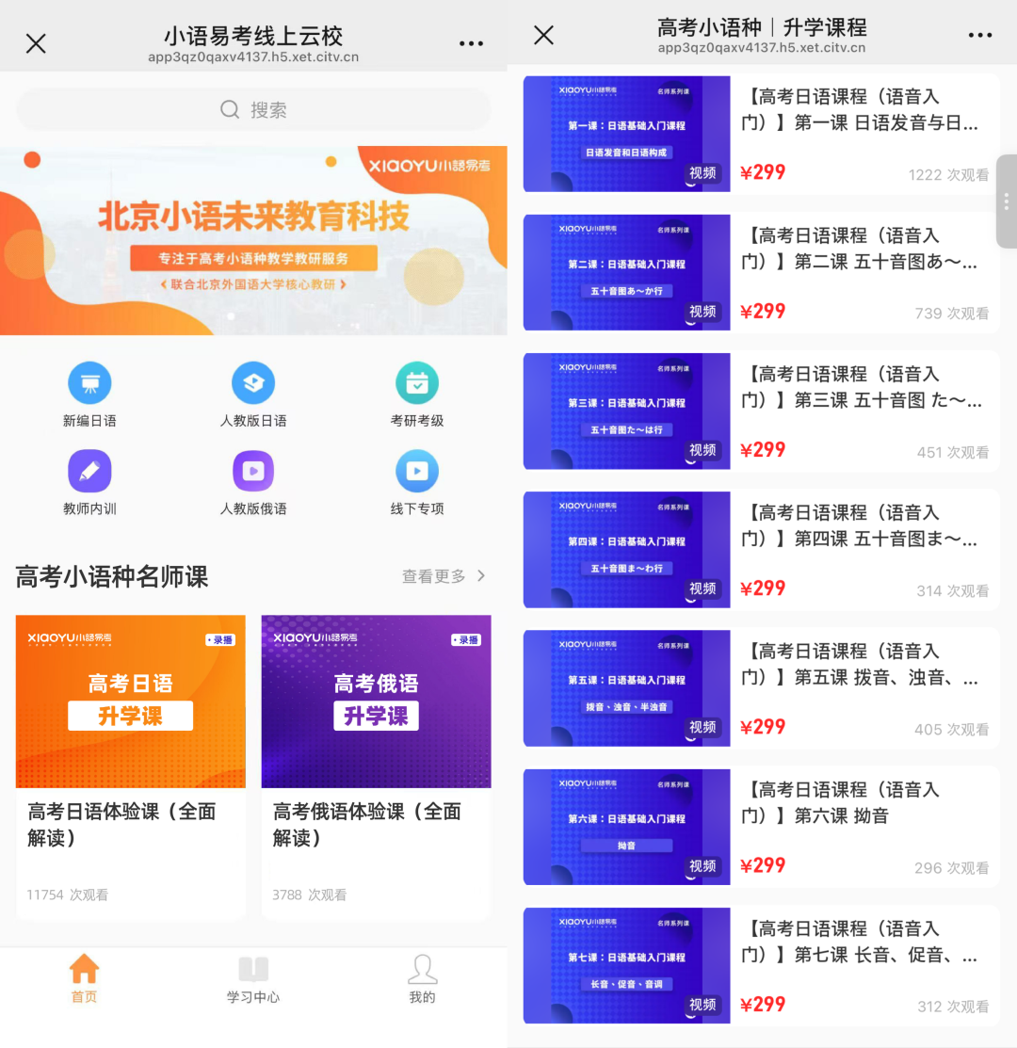1017x1048 pixels.
Task: Close the 小语易考线上云校 page
Action: [36, 44]
